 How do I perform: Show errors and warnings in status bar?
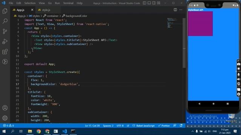click(9, 126)
